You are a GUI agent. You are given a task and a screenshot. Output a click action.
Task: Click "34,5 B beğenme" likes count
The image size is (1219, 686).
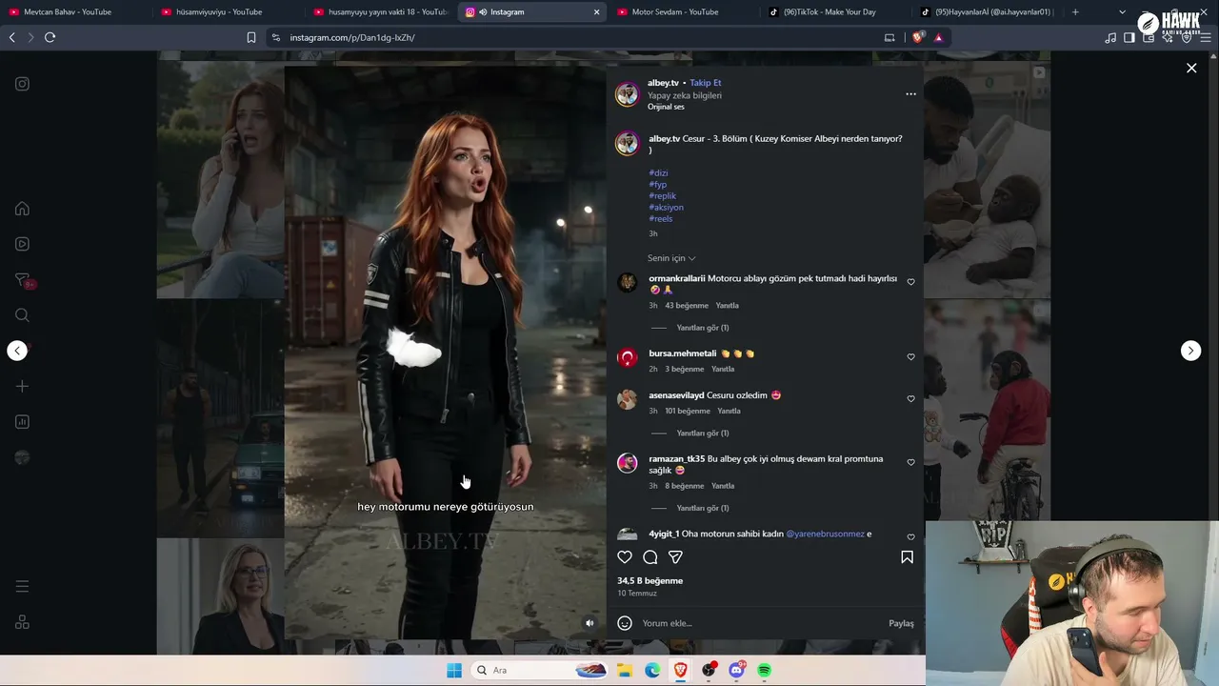click(x=649, y=580)
